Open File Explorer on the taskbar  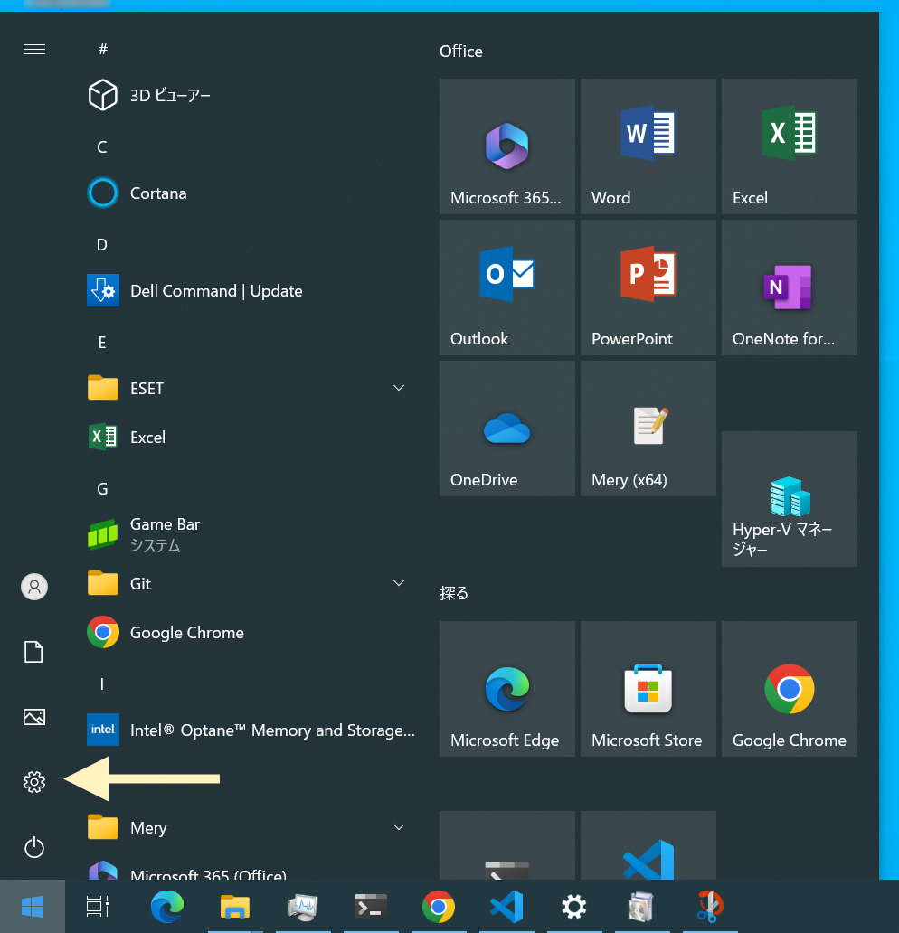click(x=234, y=907)
